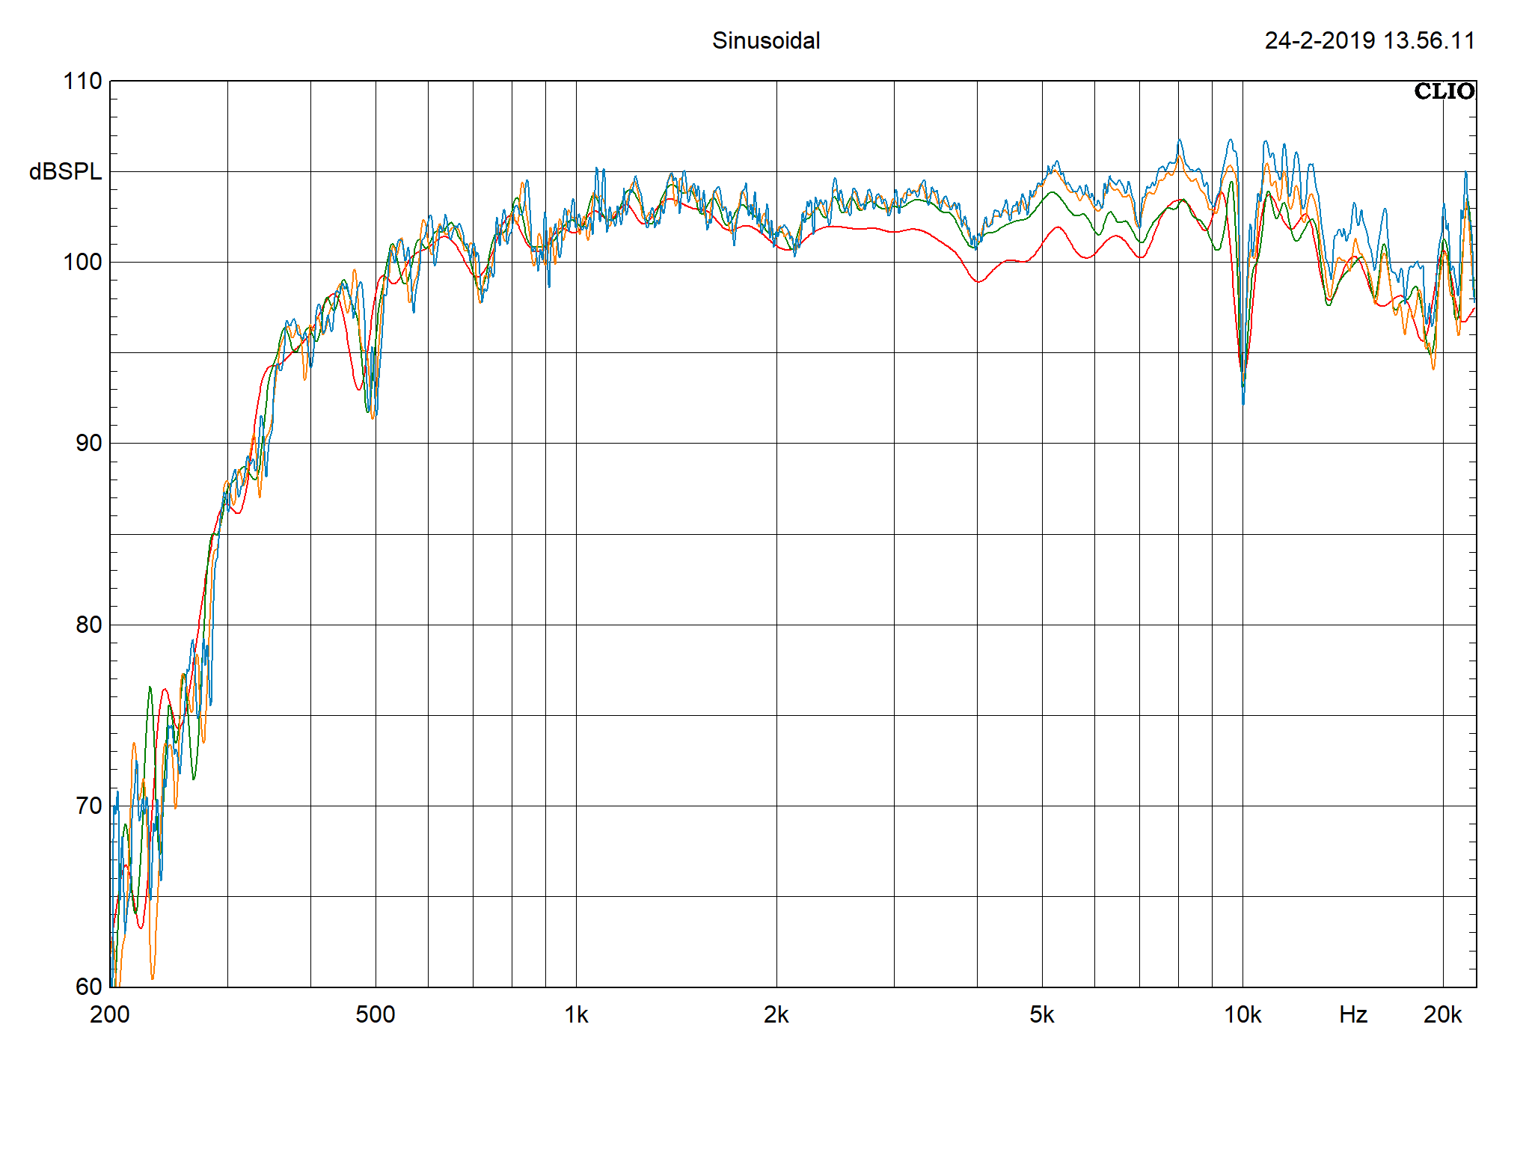The width and height of the screenshot is (1532, 1149).
Task: Click the date stamp '24-2-2019 13.56.11'
Action: pos(1370,40)
